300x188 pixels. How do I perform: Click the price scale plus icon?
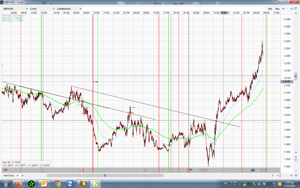point(296,157)
